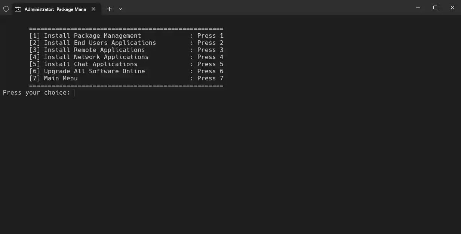Place the cursor after Press your choice
The image size is (461, 234).
coord(74,92)
